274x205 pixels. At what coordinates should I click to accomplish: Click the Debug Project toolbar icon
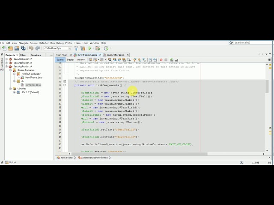pyautogui.click(x=98, y=48)
